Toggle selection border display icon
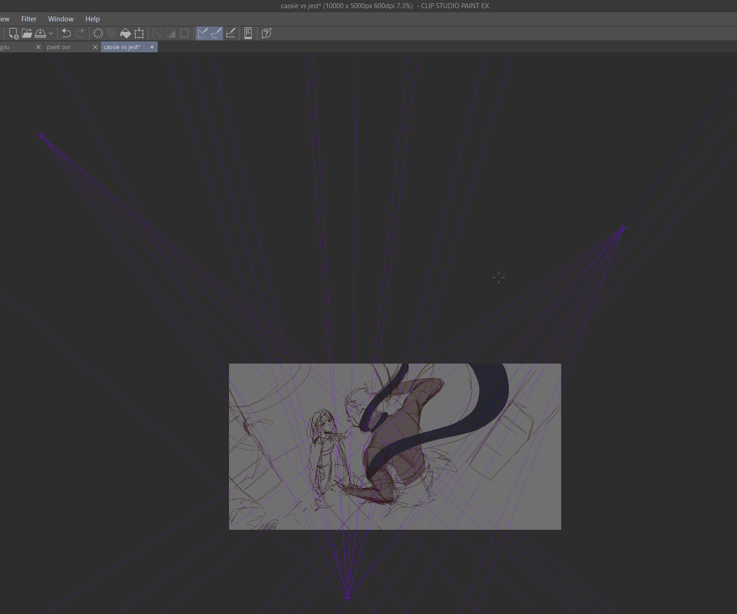The height and width of the screenshot is (614, 737). 184,33
